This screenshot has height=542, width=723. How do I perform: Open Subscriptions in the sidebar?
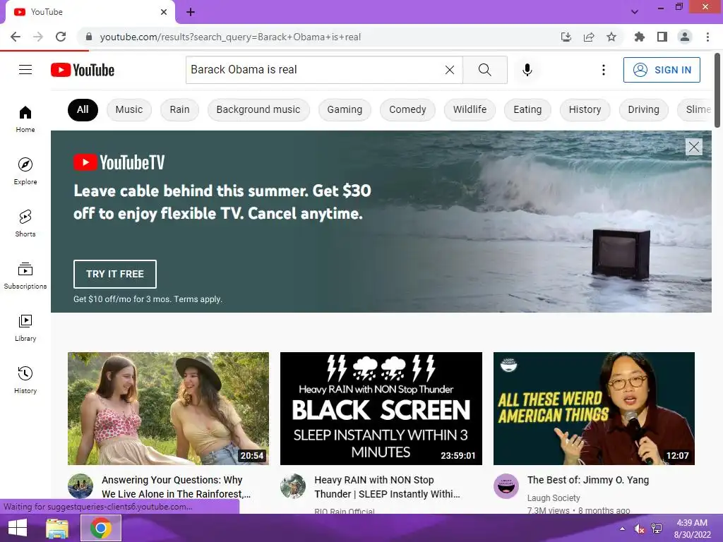click(25, 276)
